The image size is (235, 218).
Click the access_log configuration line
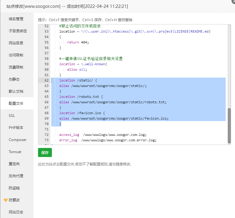pos(103,135)
